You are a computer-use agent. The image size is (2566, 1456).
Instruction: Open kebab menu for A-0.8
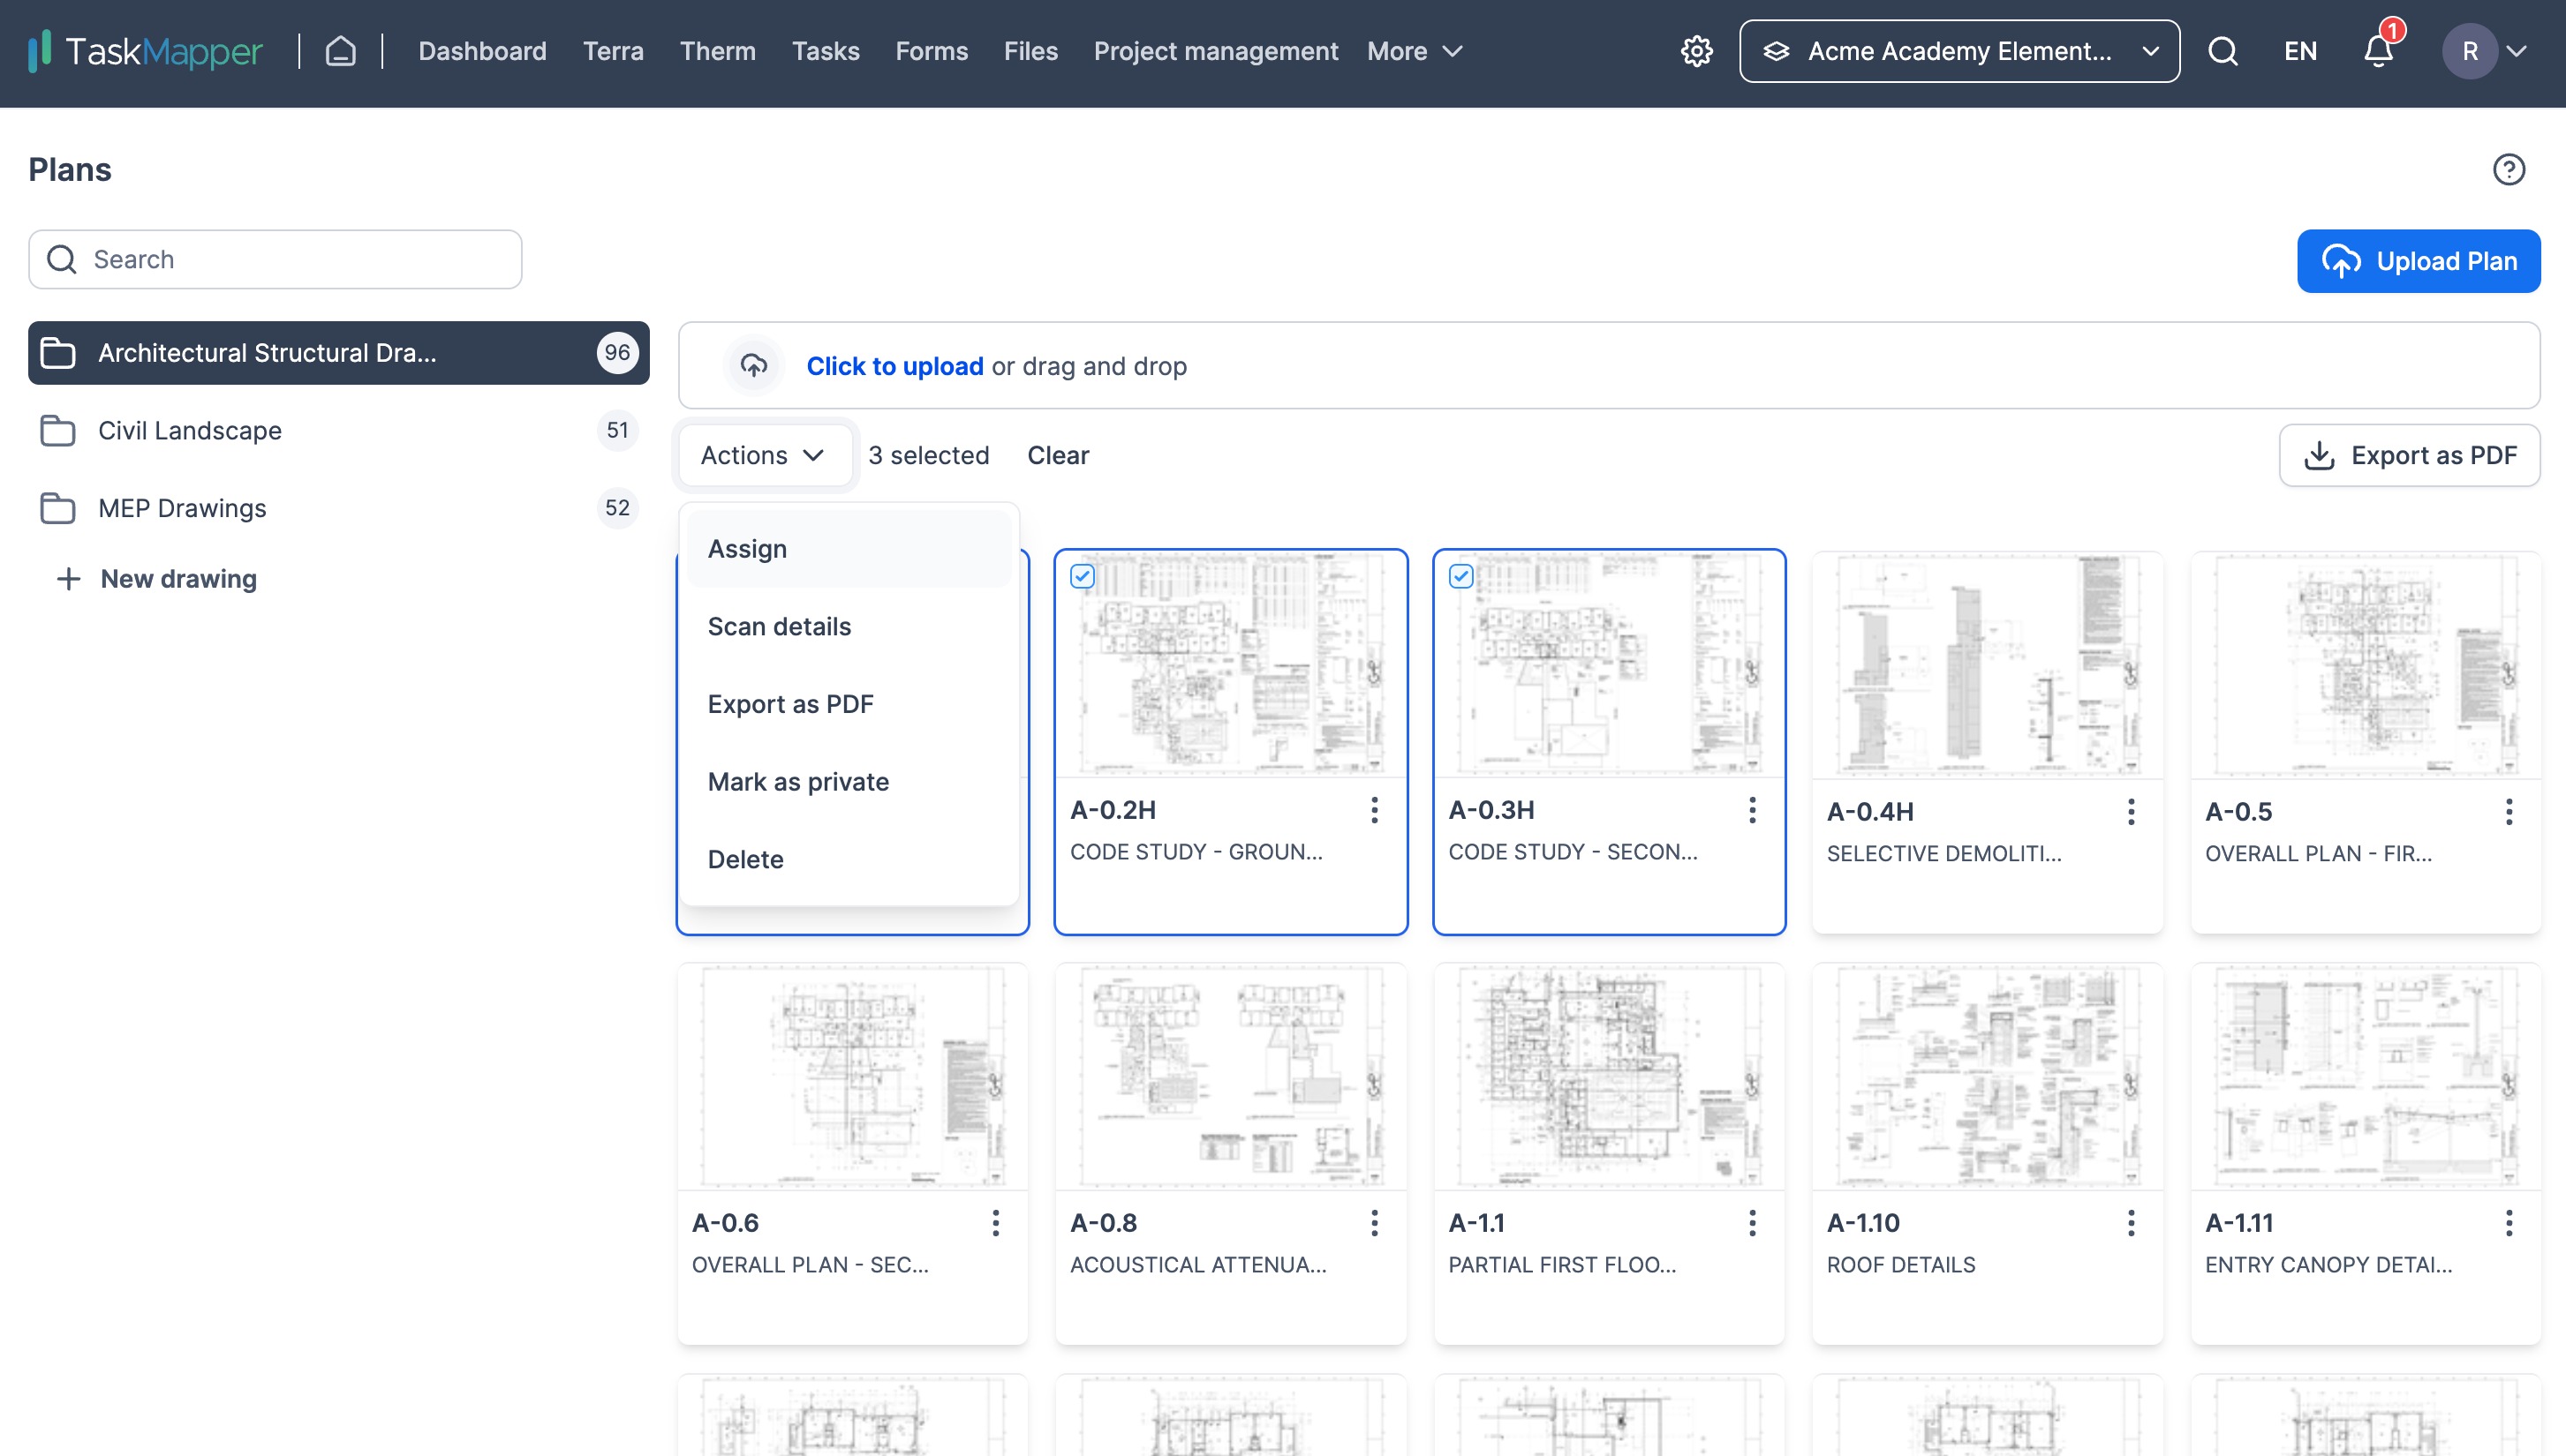click(x=1375, y=1223)
